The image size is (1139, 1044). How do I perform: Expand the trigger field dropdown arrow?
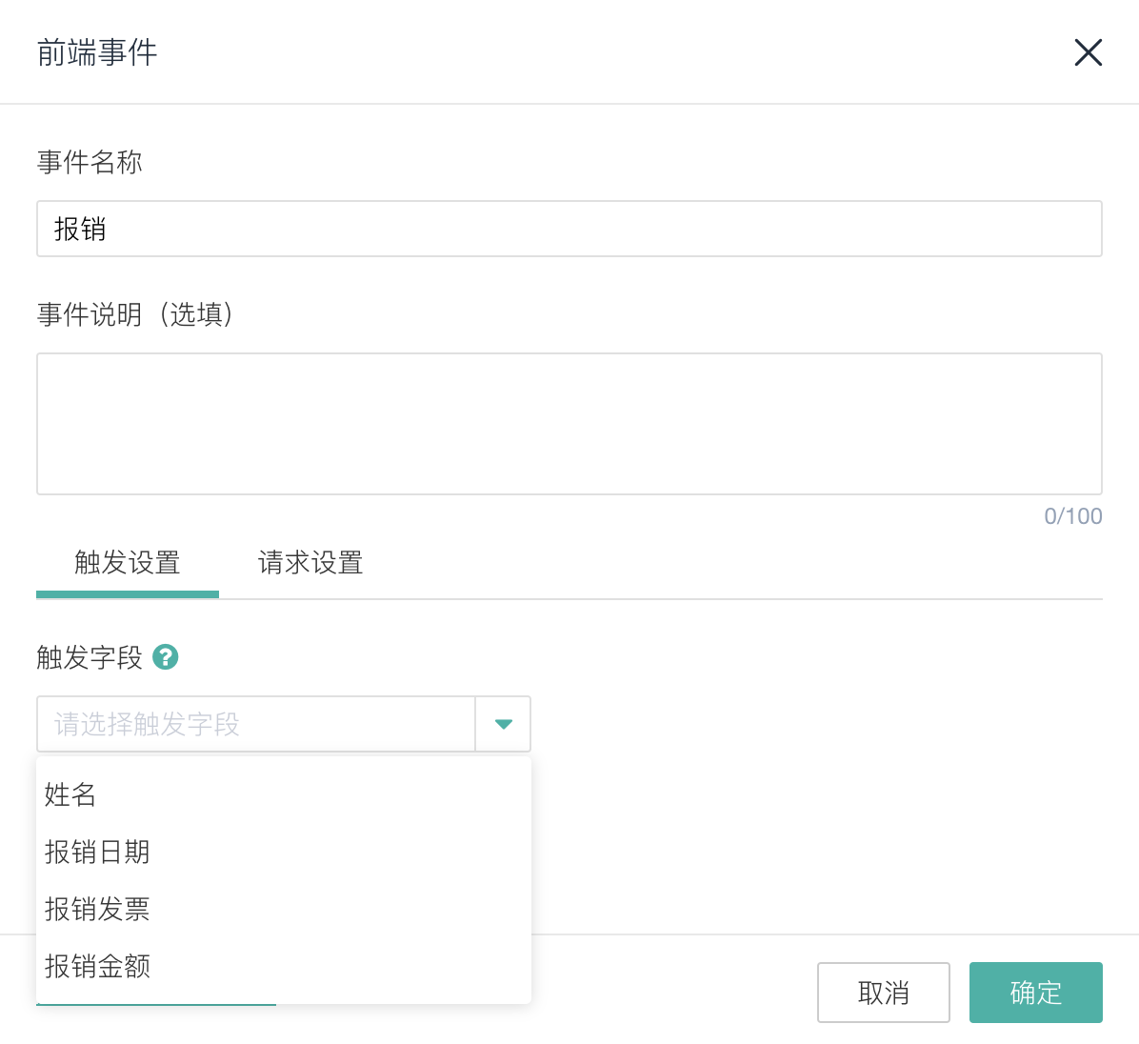coord(503,724)
